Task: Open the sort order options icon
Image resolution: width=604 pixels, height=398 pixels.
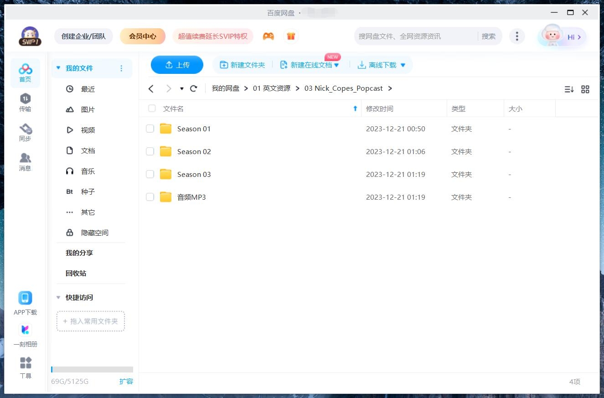Action: (x=569, y=89)
